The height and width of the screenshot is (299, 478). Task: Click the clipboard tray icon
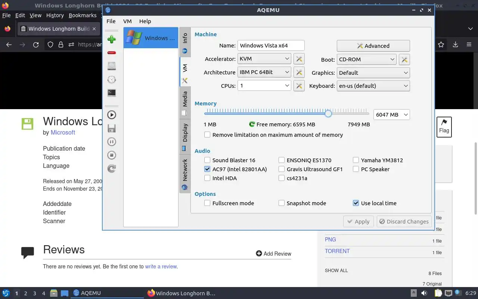(x=438, y=293)
